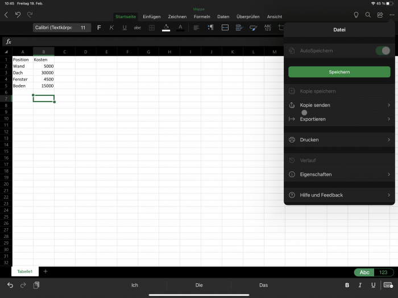Toggle bold in the keyboard bar
398x298 pixels.
[347, 285]
